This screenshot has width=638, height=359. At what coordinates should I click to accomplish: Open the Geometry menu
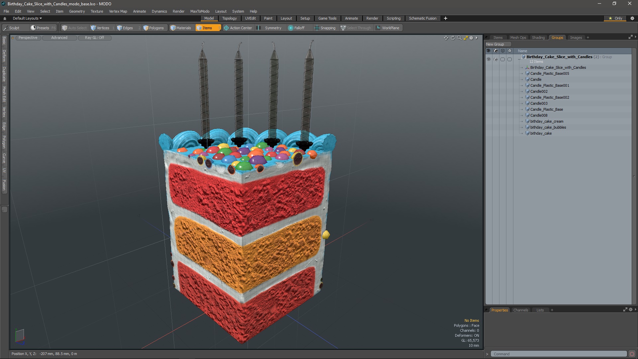(77, 11)
